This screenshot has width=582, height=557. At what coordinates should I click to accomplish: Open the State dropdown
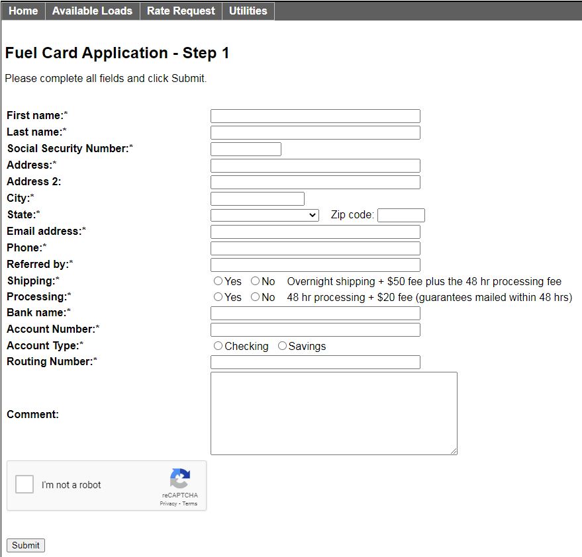[264, 214]
